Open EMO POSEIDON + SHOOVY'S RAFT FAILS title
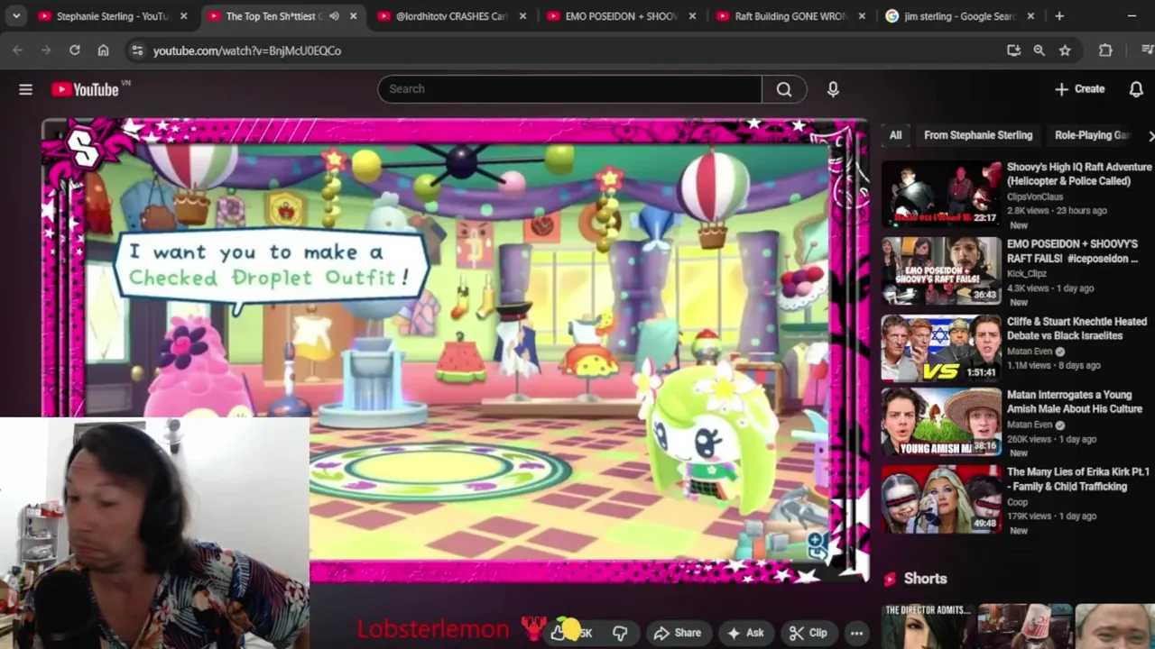The width and height of the screenshot is (1155, 649). point(1072,251)
